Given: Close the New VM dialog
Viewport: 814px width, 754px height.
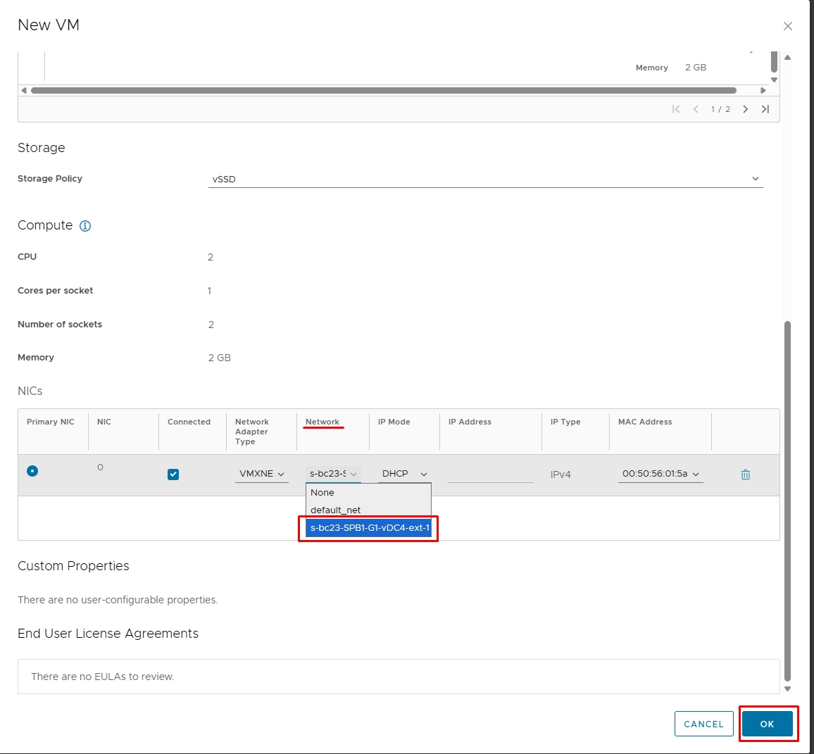Looking at the screenshot, I should pyautogui.click(x=787, y=26).
